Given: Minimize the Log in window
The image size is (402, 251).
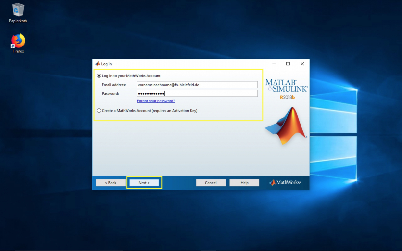Looking at the screenshot, I should (x=274, y=64).
